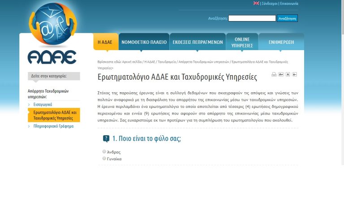Screen dimensions: 344x201
Task: Select the Γυναίκα radio option
Action: click(104, 158)
